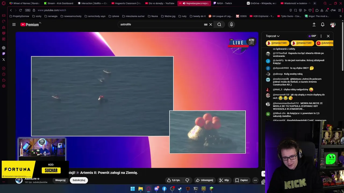This screenshot has height=193, width=344.
Task: Open norwegia bookmarks folder
Action: [x=51, y=16]
